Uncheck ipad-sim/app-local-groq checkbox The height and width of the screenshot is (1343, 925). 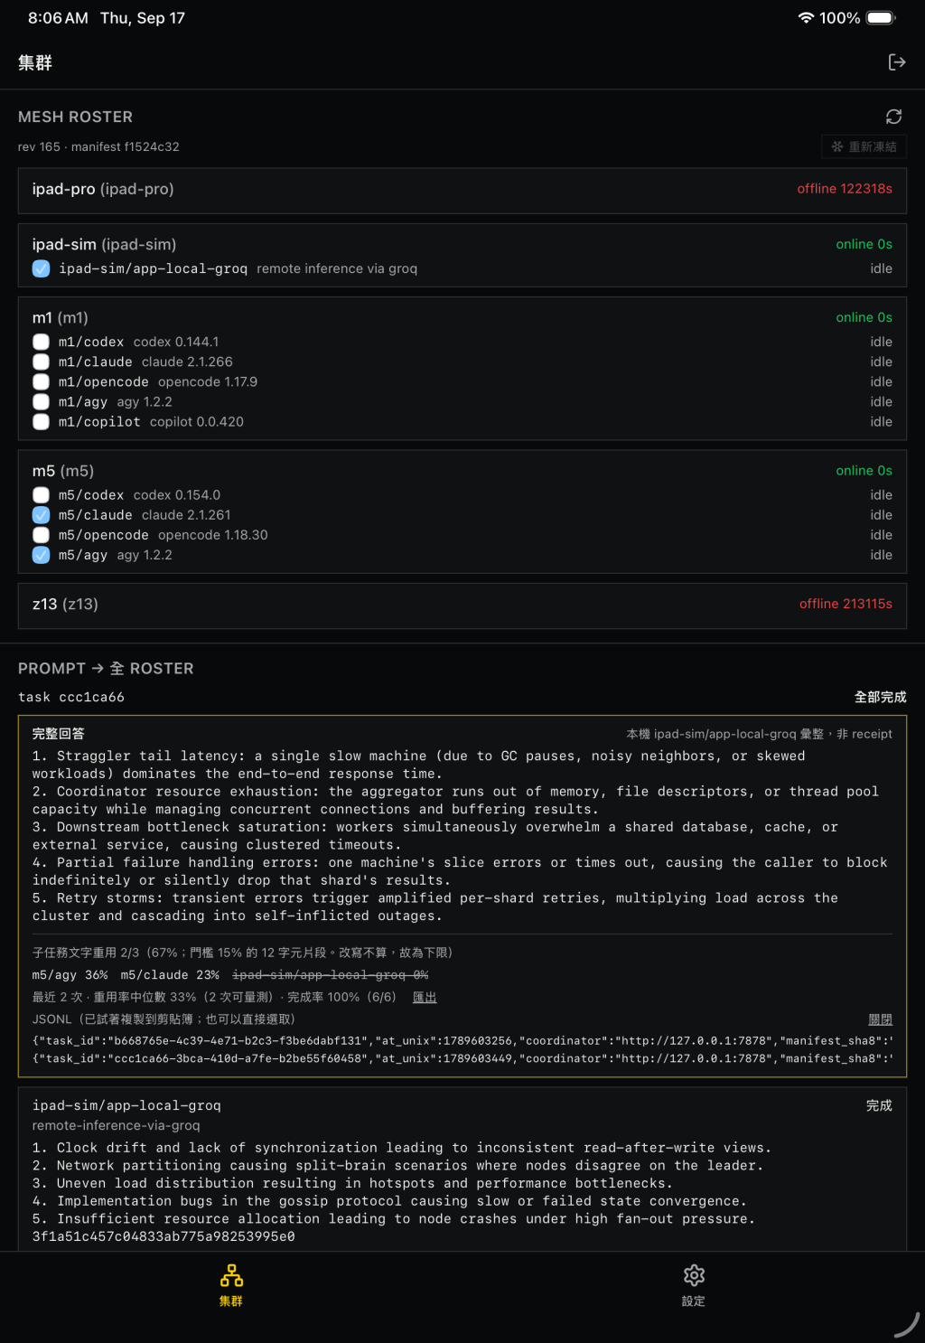[x=41, y=268]
